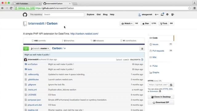Go back in browser history
197x111 pixels.
[2, 8]
